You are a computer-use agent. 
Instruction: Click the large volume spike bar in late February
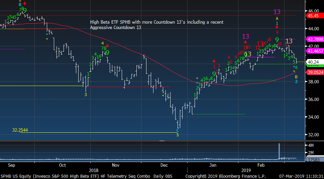click(279, 151)
